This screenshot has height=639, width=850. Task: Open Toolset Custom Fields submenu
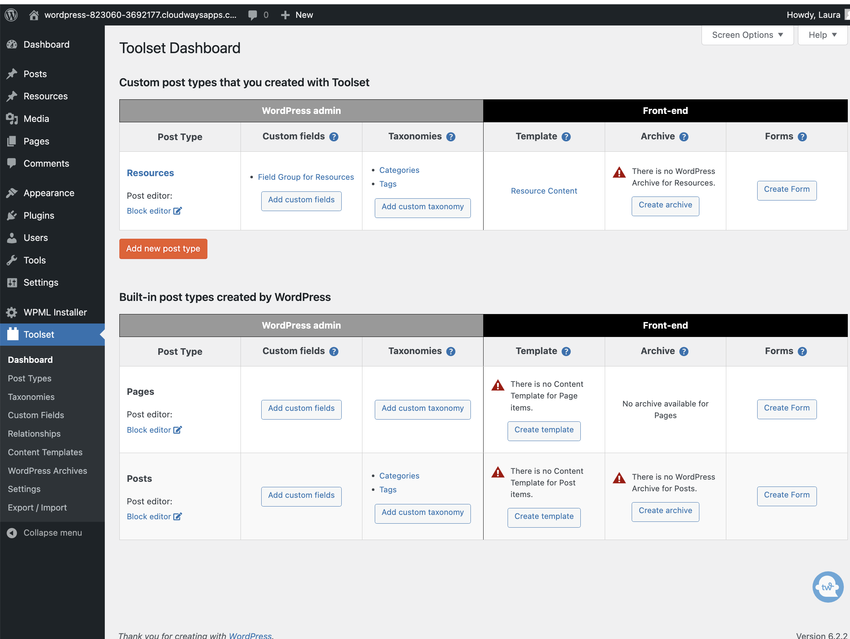click(x=36, y=415)
